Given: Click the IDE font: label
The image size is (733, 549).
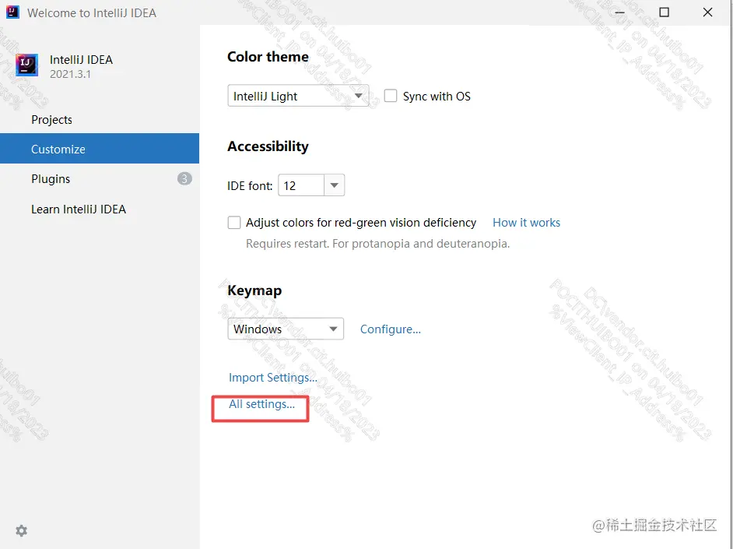Looking at the screenshot, I should (x=250, y=185).
